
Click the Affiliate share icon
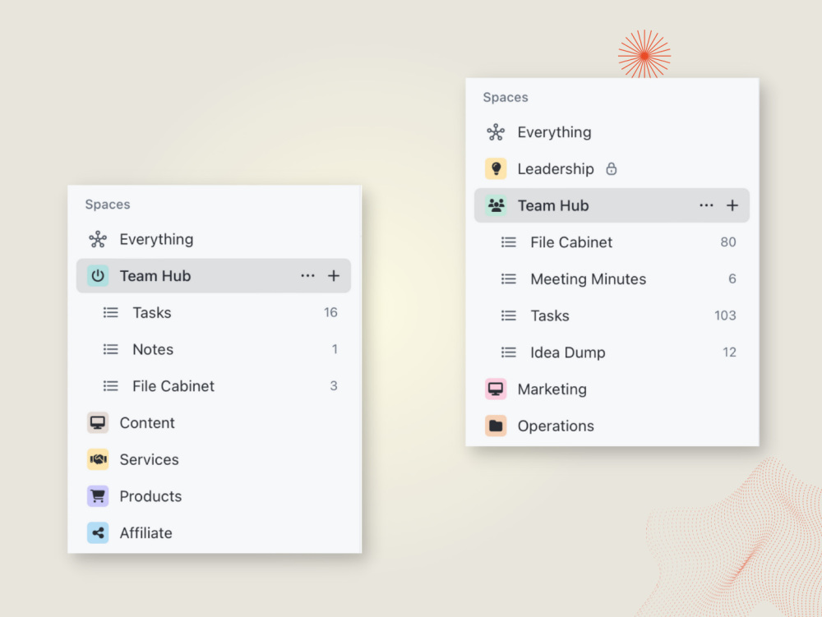pos(98,532)
